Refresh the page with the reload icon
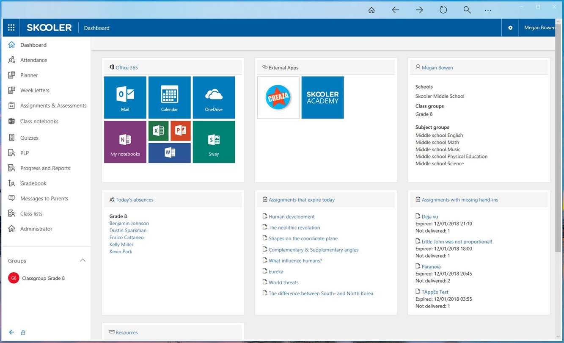This screenshot has width=564, height=343. [443, 10]
